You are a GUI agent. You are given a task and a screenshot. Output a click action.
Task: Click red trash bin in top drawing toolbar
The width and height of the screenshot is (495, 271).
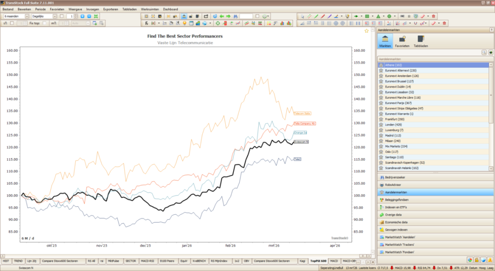(x=434, y=16)
